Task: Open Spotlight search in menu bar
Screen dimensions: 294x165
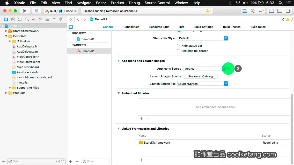Action: (x=281, y=3)
